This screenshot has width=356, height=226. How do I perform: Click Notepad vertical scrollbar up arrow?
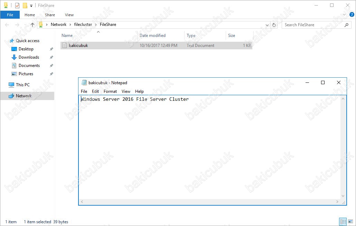[343, 99]
